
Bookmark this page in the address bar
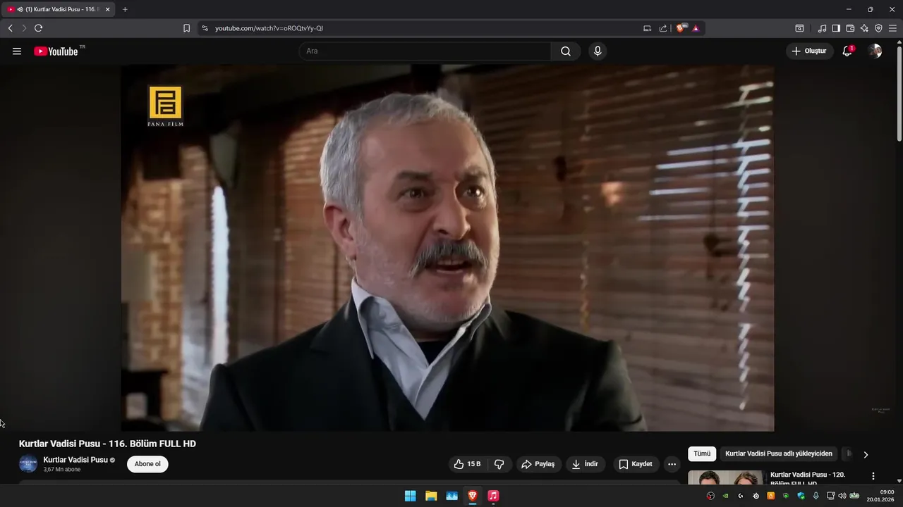click(x=186, y=28)
